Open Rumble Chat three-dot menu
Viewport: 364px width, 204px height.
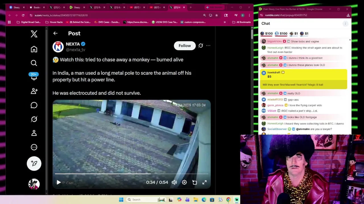click(345, 24)
